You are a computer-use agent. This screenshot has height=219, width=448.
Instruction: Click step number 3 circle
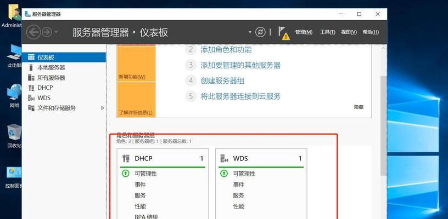pos(191,65)
